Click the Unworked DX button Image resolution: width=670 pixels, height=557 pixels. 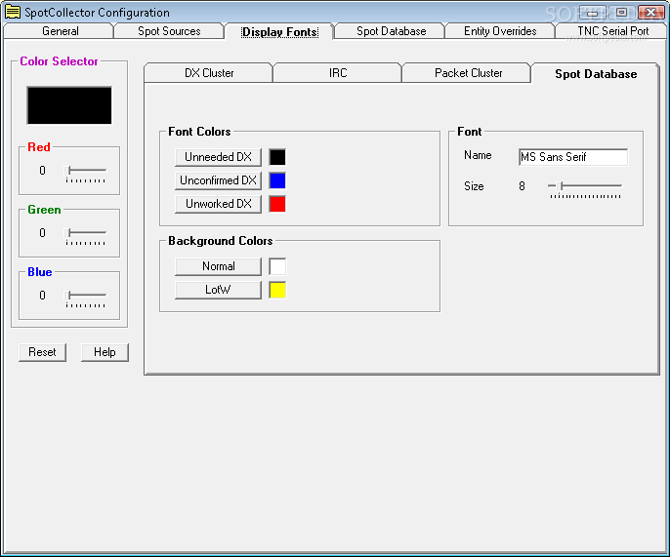(218, 204)
